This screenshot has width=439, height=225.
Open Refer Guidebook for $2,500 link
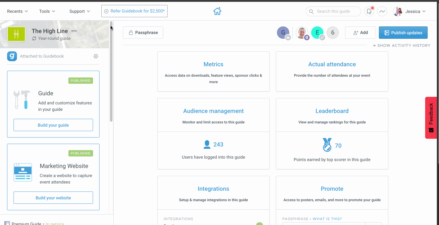point(137,11)
